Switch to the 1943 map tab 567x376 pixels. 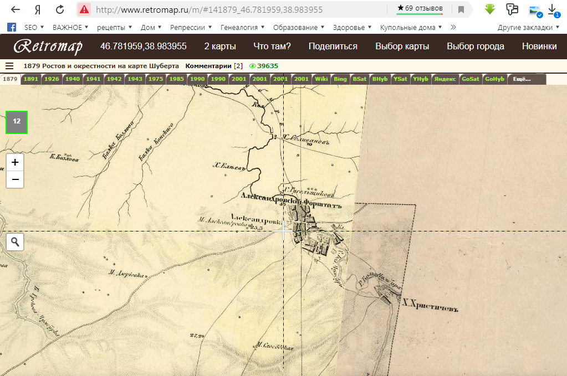click(135, 79)
